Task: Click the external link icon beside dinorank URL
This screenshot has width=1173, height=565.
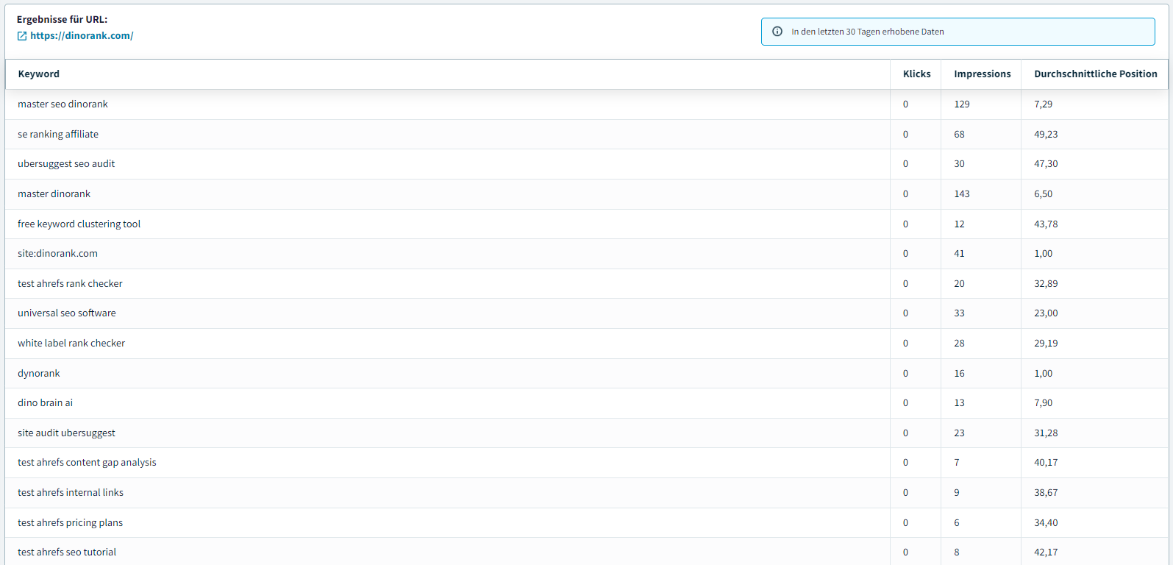Action: (x=22, y=36)
